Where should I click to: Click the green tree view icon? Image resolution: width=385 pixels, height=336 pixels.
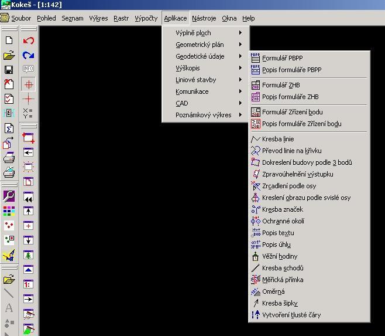click(29, 255)
